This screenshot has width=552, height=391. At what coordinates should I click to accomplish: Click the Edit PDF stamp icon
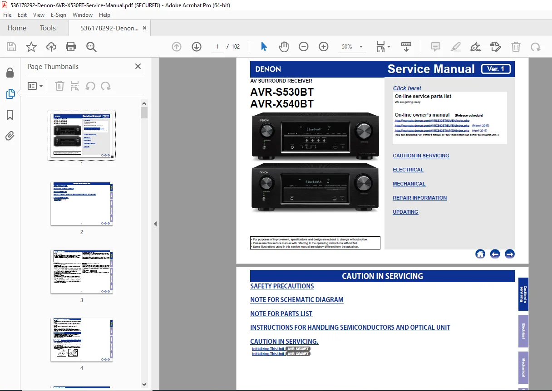coord(496,47)
